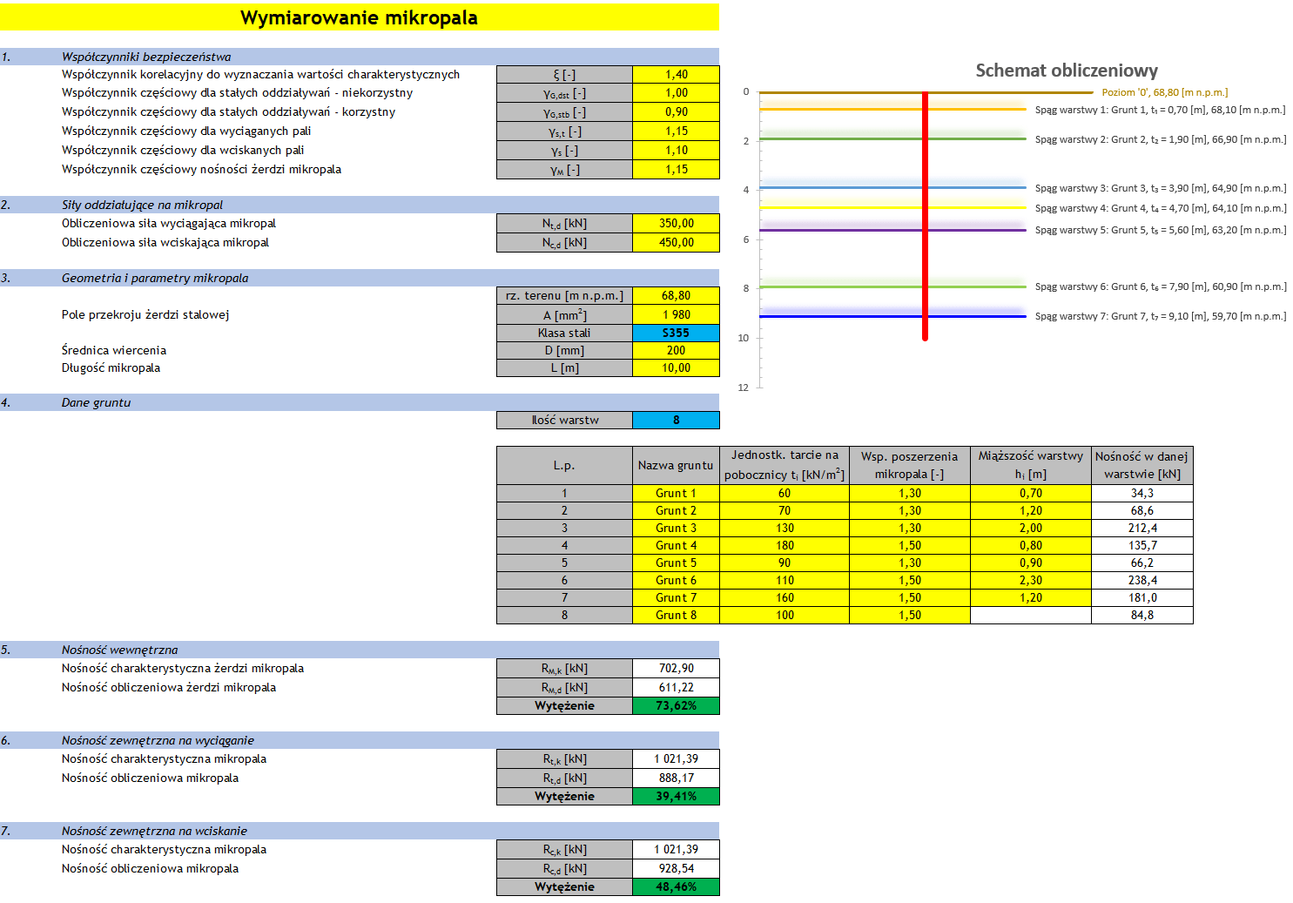Click the layer thickness 2,30 for Grunt 6
This screenshot has height=903, width=1293.
click(x=1030, y=581)
